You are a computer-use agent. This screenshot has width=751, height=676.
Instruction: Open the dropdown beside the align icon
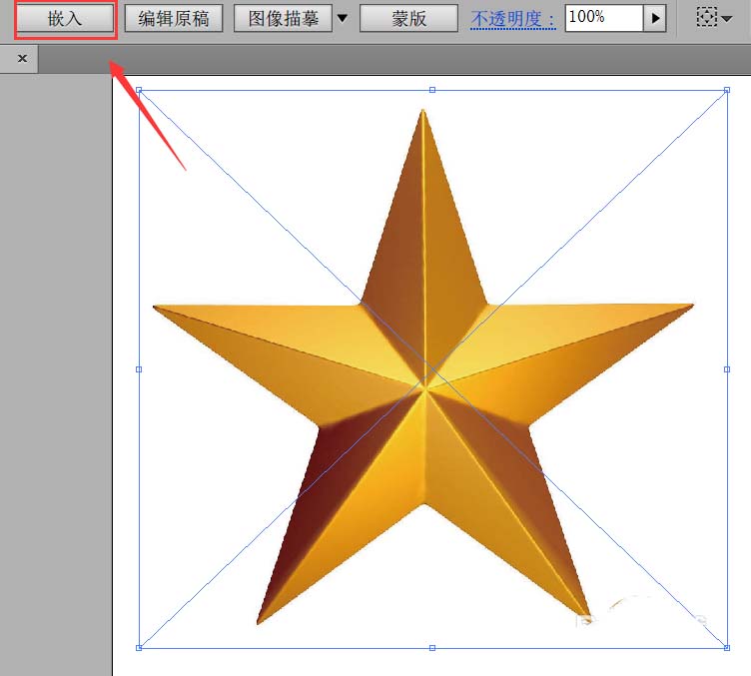[x=727, y=19]
